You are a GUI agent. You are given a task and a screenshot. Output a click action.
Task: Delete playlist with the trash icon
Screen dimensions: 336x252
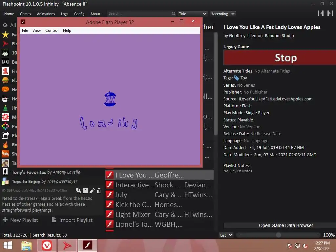pos(99,191)
